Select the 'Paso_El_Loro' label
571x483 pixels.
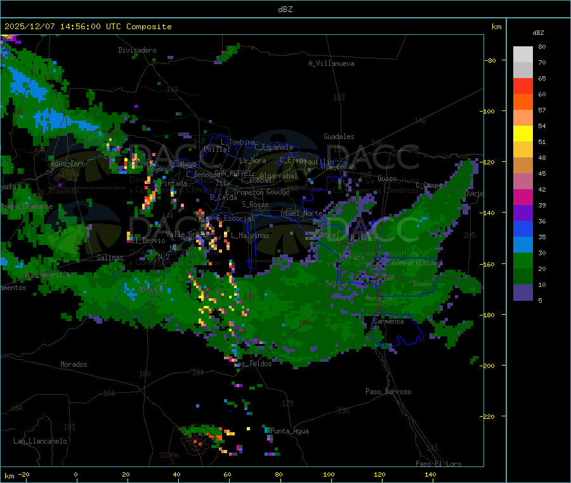pos(438,464)
